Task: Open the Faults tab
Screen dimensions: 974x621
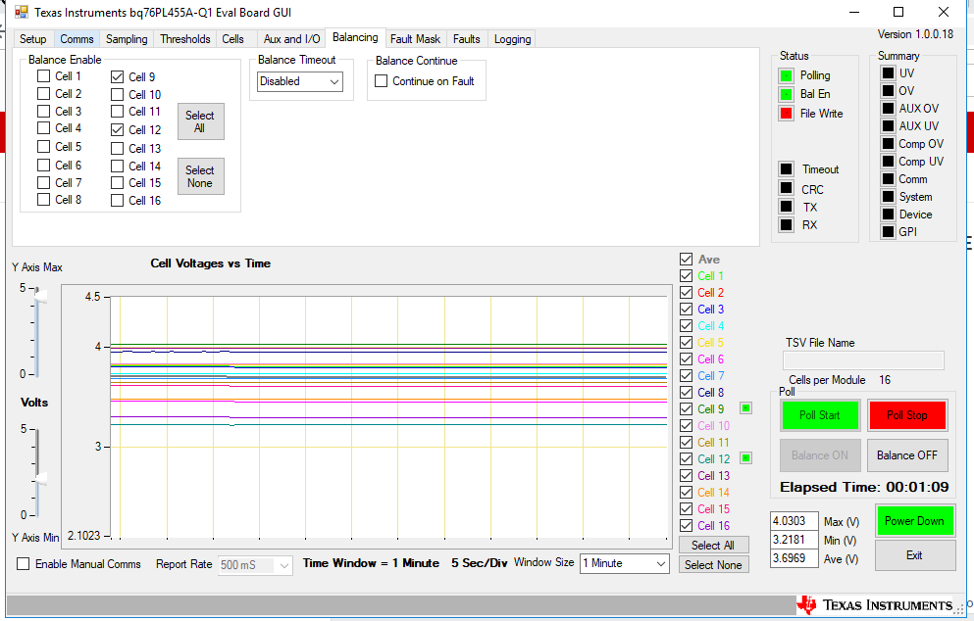Action: pos(467,39)
